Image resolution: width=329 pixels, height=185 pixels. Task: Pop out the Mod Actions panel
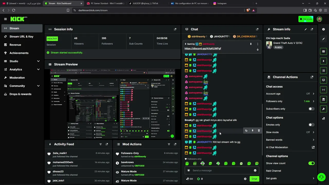(x=175, y=144)
